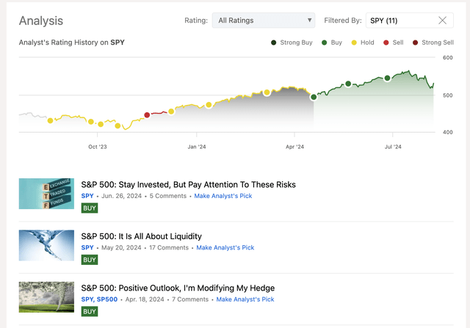Open the 5 Comments link
Viewport: 470px width, 328px height.
click(168, 196)
